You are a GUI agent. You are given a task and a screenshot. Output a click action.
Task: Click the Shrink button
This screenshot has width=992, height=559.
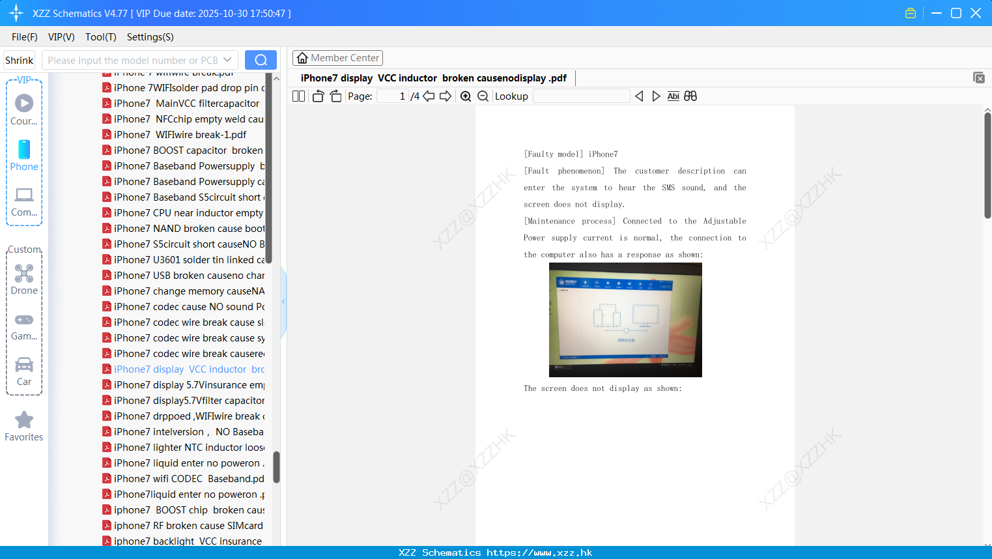[20, 60]
